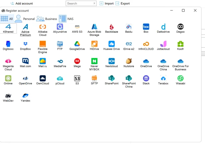205x144 pixels.
Task: Click the Export button
Action: 123,3
